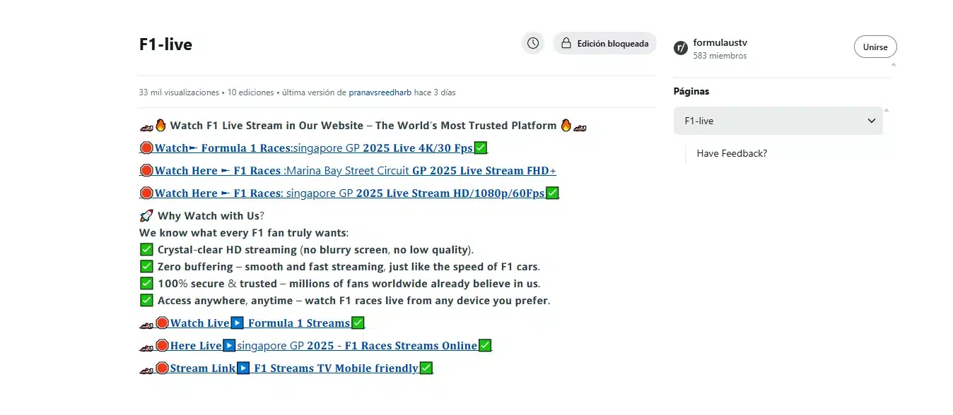953x415 pixels.
Task: Click the race car icon before Stream Link
Action: (146, 368)
